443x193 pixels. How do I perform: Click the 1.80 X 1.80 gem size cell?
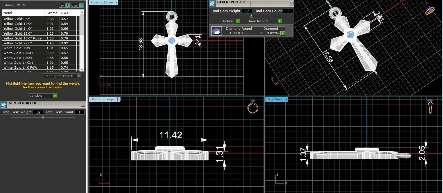(239, 33)
